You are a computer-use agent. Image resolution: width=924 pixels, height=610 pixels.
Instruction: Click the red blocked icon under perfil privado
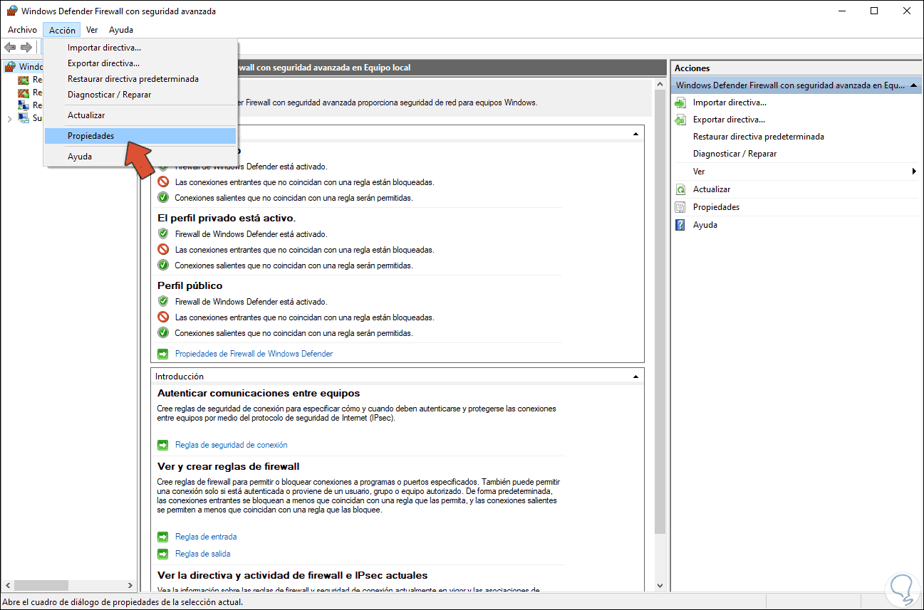(162, 250)
